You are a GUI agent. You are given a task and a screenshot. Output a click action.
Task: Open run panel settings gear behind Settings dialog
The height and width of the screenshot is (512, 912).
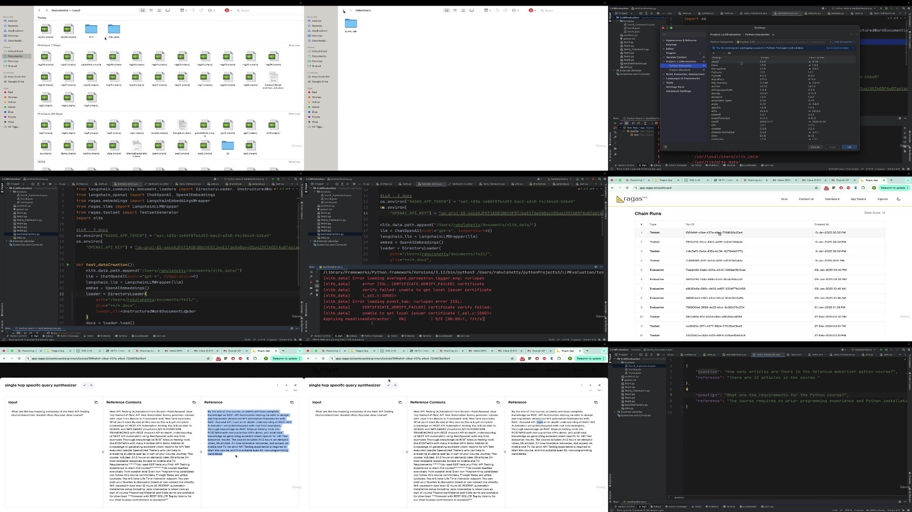point(900,118)
